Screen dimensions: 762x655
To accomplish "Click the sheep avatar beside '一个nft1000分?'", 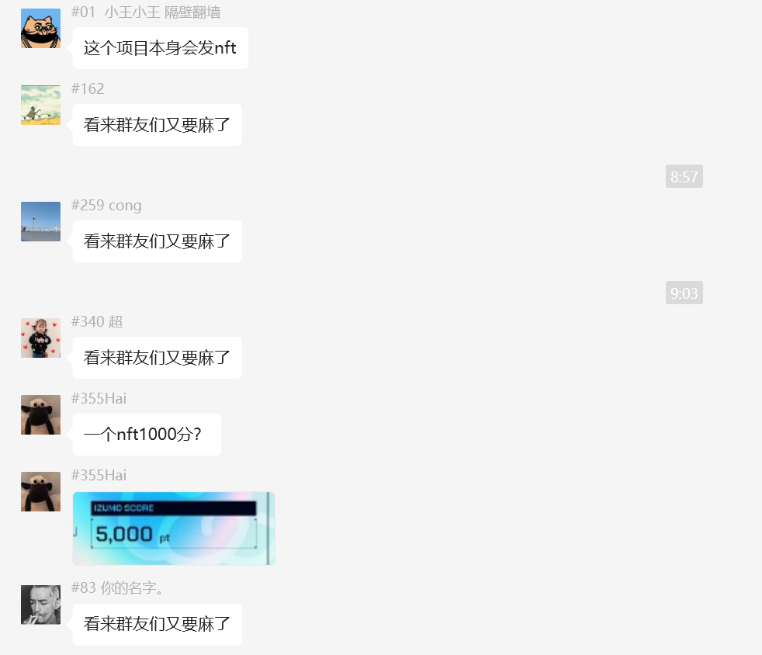I will [x=41, y=415].
